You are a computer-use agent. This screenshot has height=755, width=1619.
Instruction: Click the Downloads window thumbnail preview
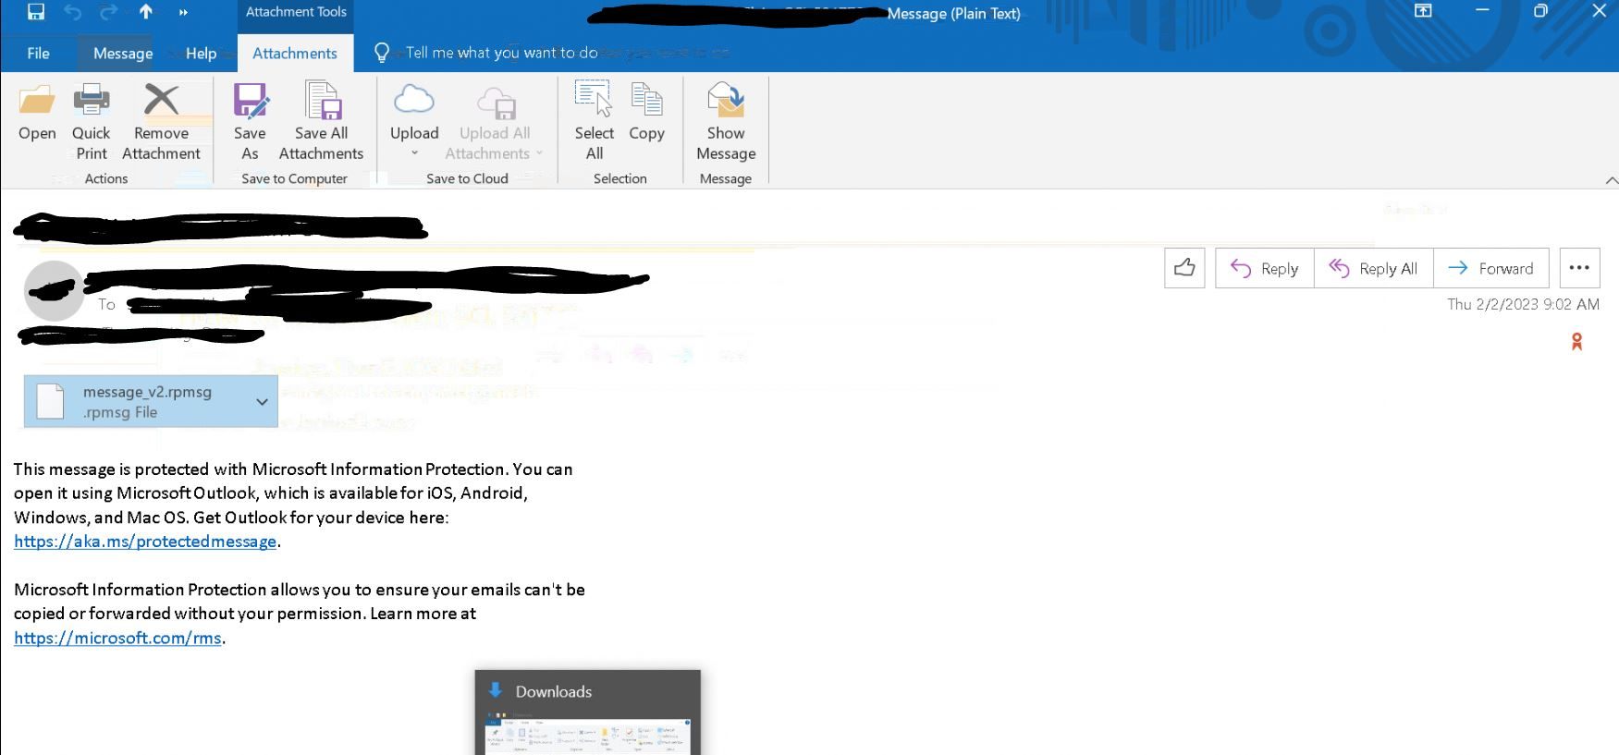pyautogui.click(x=588, y=712)
